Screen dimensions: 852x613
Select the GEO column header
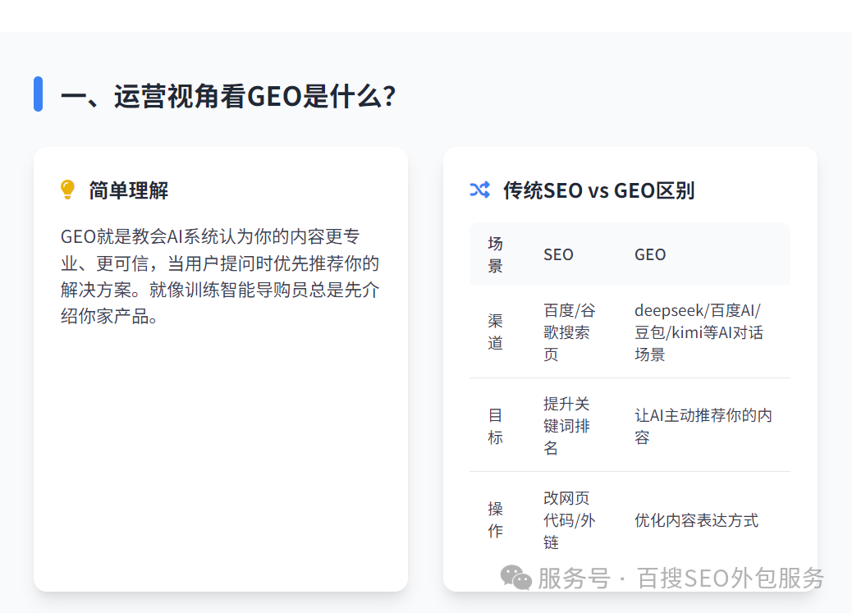650,254
